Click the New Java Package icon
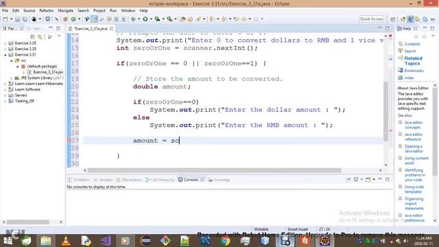The height and width of the screenshot is (247, 439). pyautogui.click(x=66, y=19)
